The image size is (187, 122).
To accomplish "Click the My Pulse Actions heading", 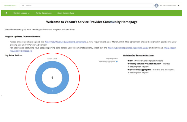I will [x=14, y=55].
